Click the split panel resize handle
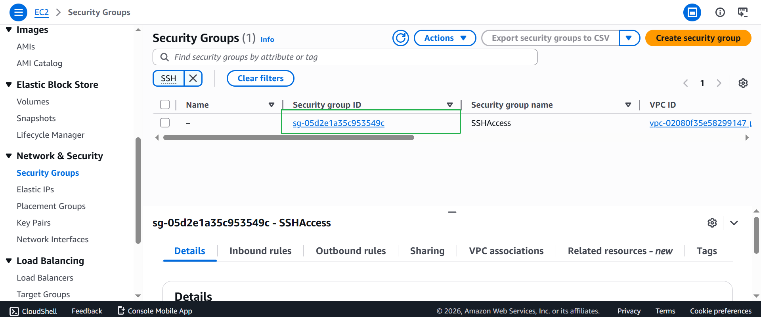 tap(452, 212)
